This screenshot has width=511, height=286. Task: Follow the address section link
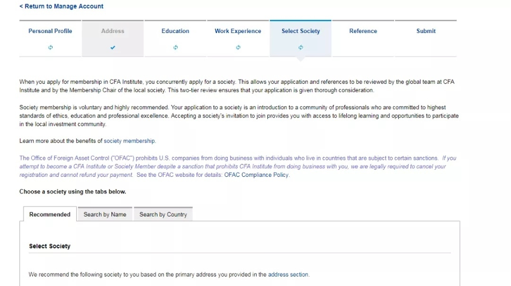tap(288, 274)
